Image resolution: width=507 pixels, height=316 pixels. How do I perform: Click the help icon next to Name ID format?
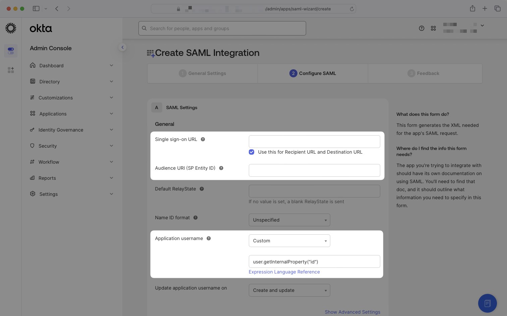tap(195, 218)
